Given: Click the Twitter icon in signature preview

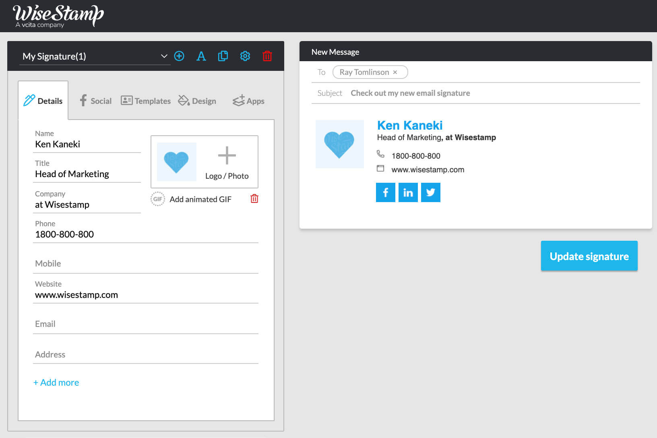Looking at the screenshot, I should point(430,192).
